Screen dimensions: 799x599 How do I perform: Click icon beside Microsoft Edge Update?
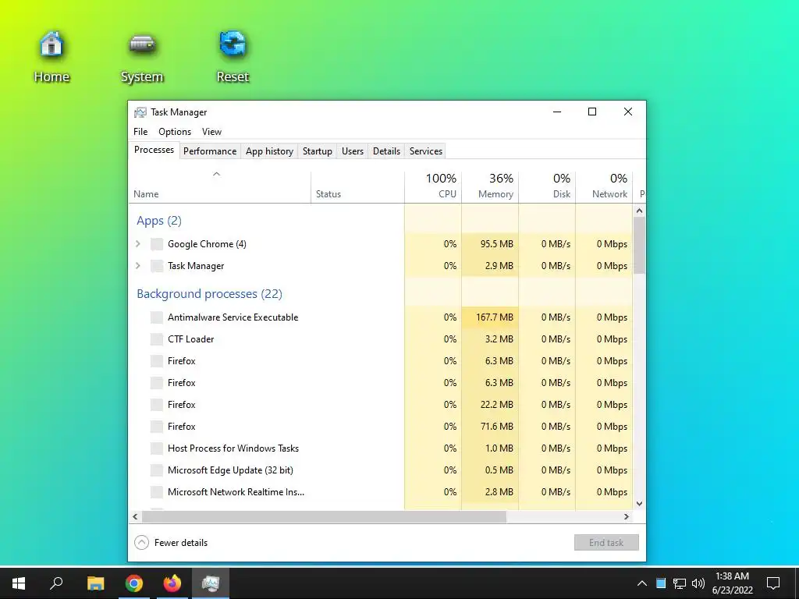tap(157, 470)
